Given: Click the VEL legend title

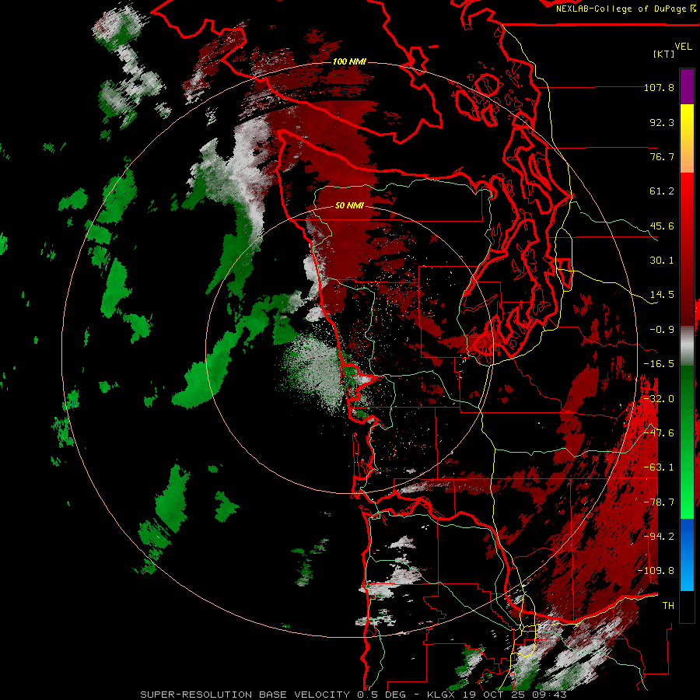Looking at the screenshot, I should point(683,47).
